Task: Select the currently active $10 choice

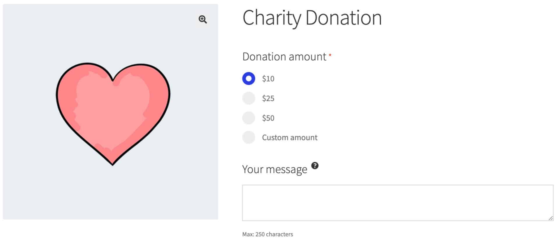Action: (249, 78)
